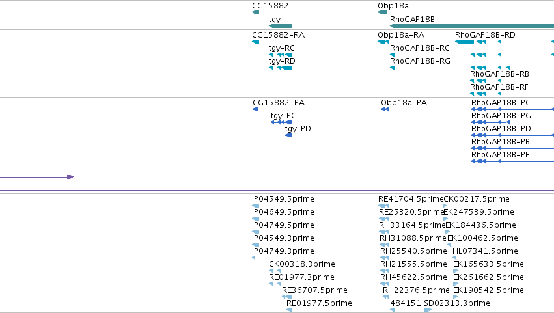Select the RH31088.5prime EST
554x313 pixels.
384,245
